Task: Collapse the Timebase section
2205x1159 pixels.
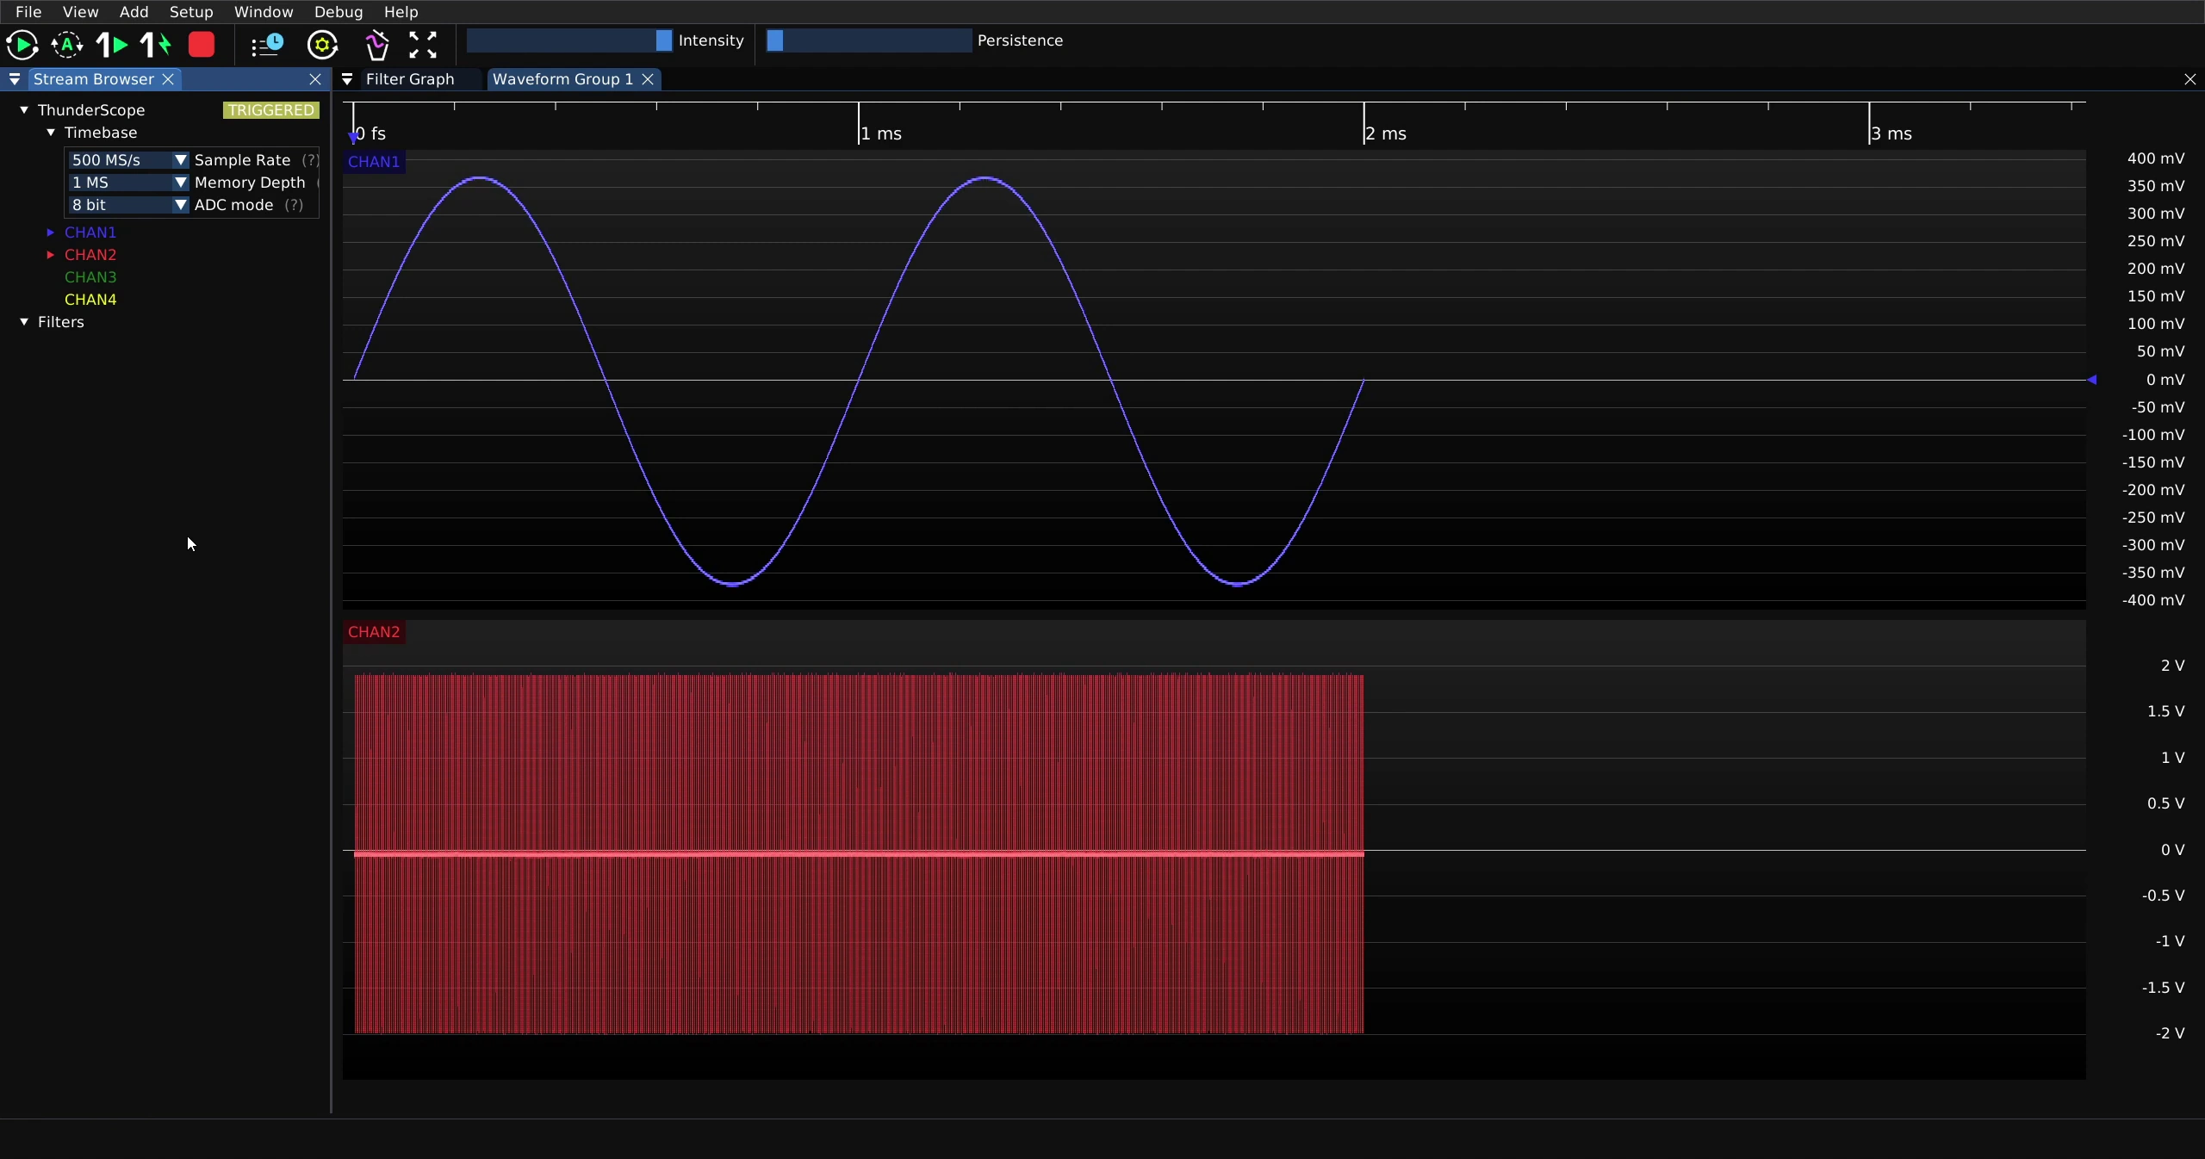Action: click(51, 132)
